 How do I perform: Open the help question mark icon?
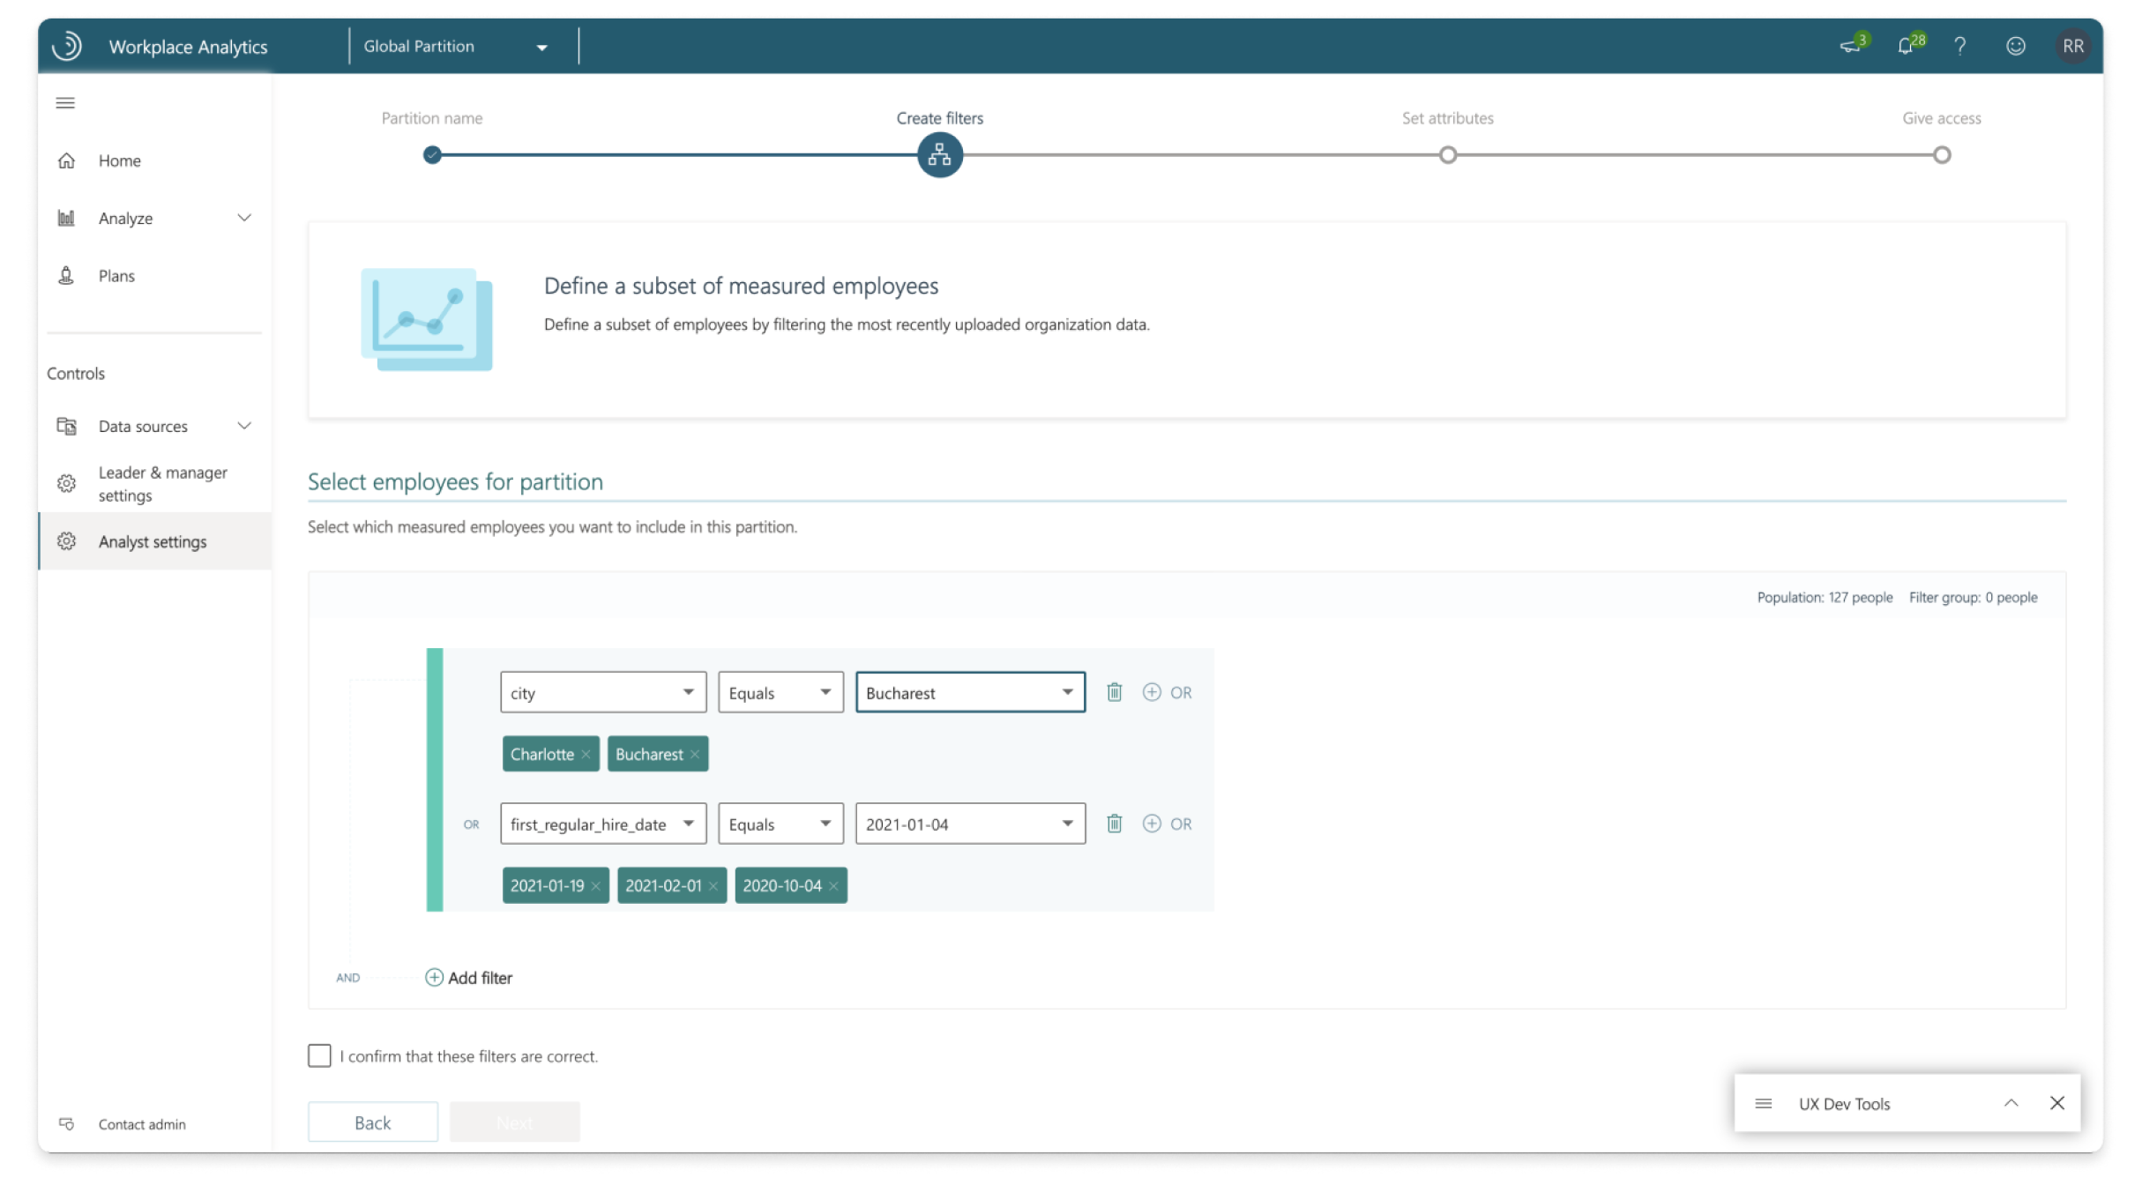pyautogui.click(x=1959, y=46)
